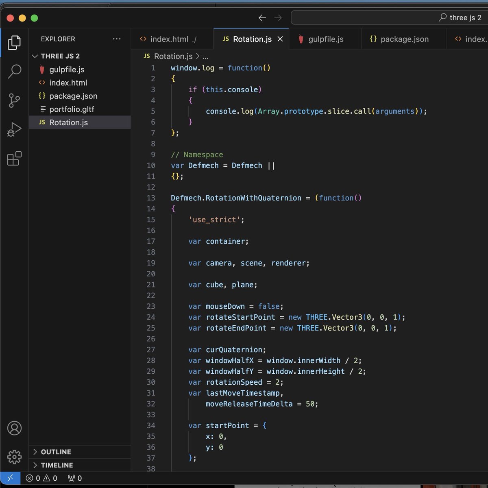Select the Source Control icon
Screen dimensions: 488x488
(x=15, y=100)
